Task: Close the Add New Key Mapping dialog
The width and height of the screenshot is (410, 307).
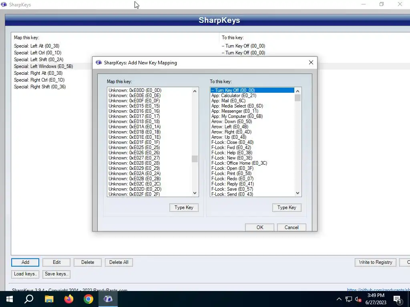Action: 311,62
